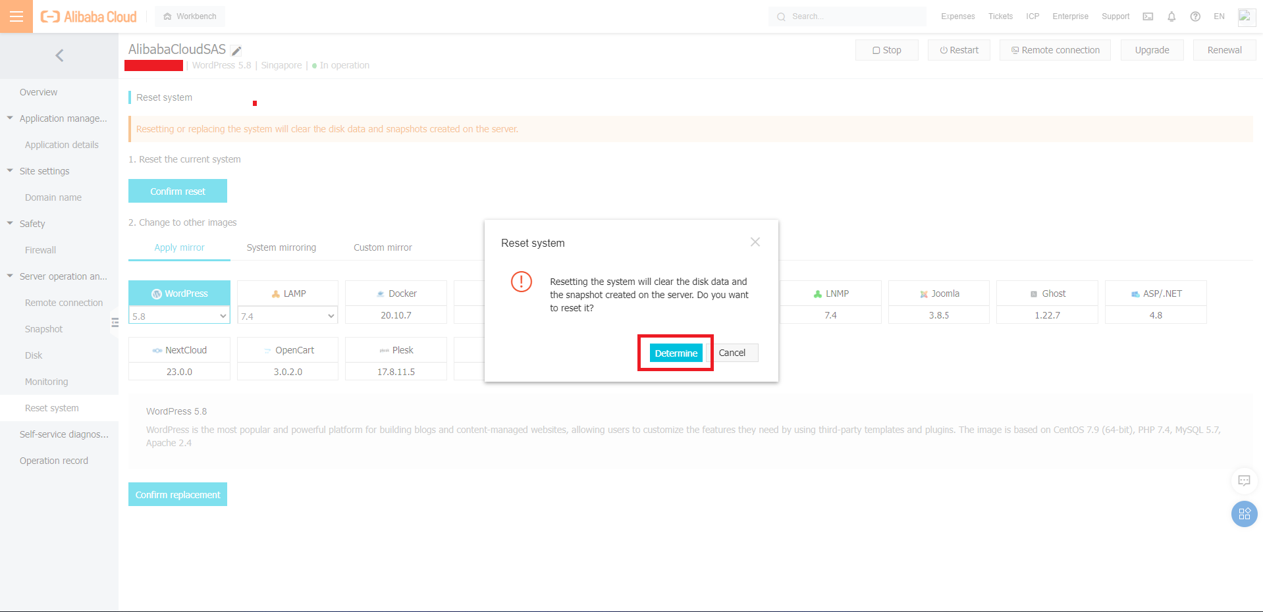The width and height of the screenshot is (1263, 612).
Task: Open Remote connection sidebar item
Action: (64, 303)
